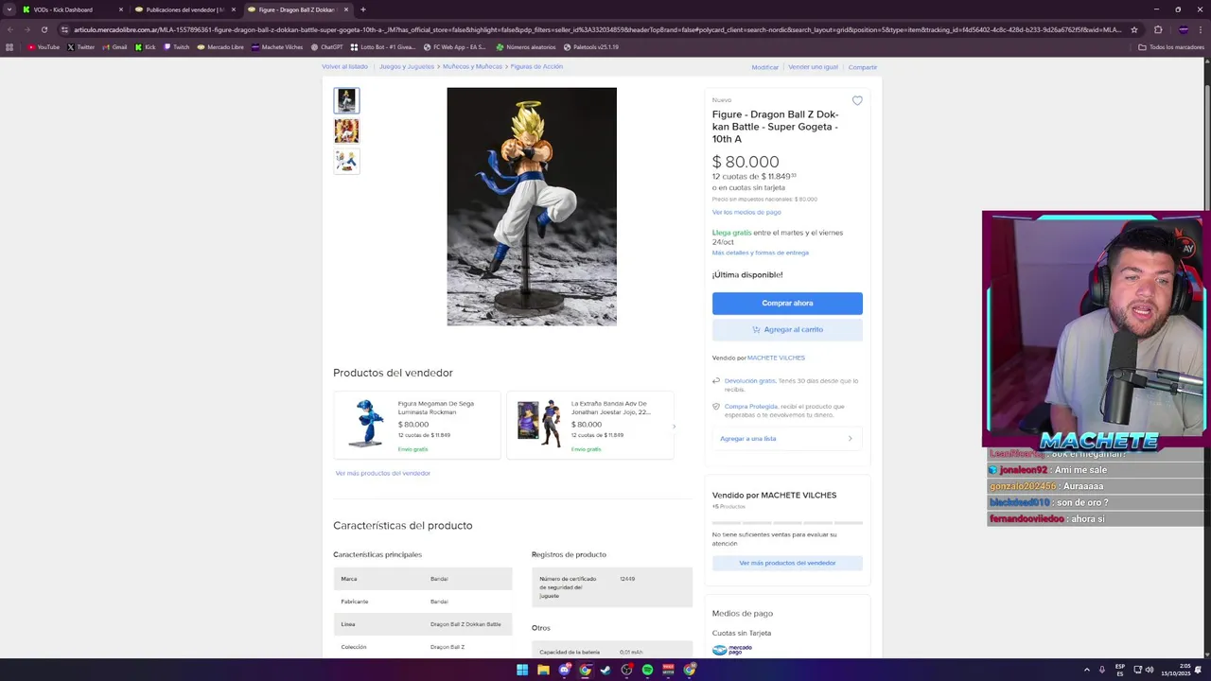Open the Todos los marcadores folder
The width and height of the screenshot is (1211, 681).
(x=1171, y=47)
